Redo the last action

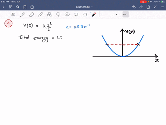(x=141, y=7)
